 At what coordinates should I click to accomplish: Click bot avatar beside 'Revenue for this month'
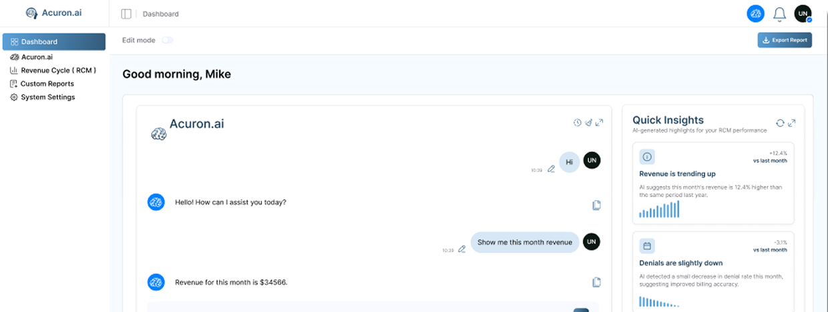[x=156, y=282]
